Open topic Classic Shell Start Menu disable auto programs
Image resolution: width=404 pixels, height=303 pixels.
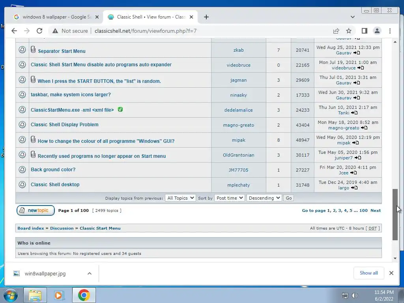click(x=101, y=65)
